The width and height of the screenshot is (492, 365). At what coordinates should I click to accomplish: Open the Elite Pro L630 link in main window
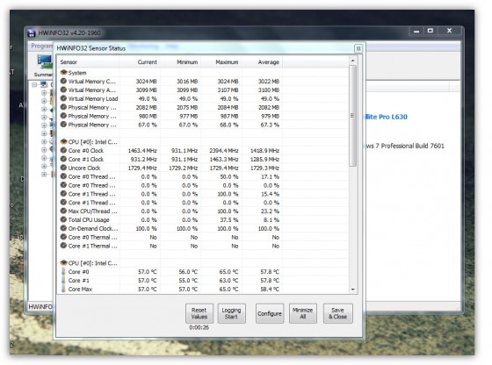[x=387, y=117]
